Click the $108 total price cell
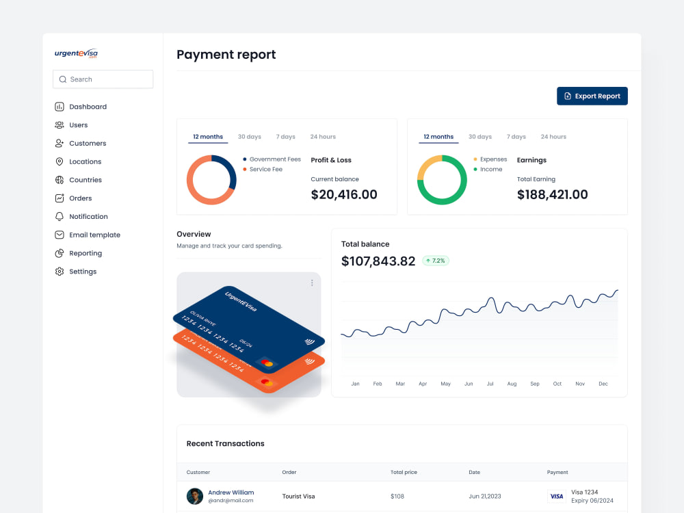The width and height of the screenshot is (684, 513). [x=397, y=497]
